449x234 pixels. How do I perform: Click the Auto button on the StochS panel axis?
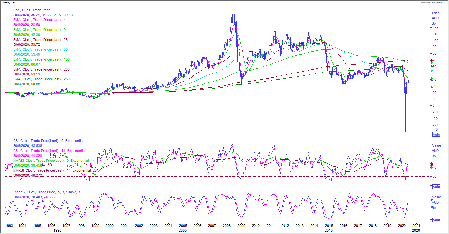click(436, 220)
